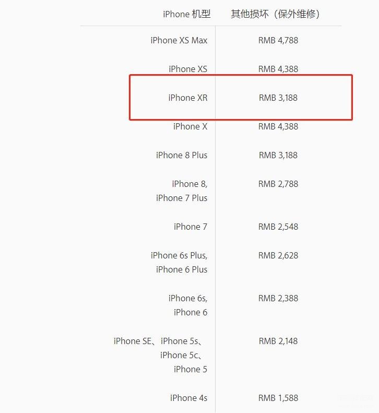Select the iPhone 4s row label
379x413 pixels.
point(188,398)
